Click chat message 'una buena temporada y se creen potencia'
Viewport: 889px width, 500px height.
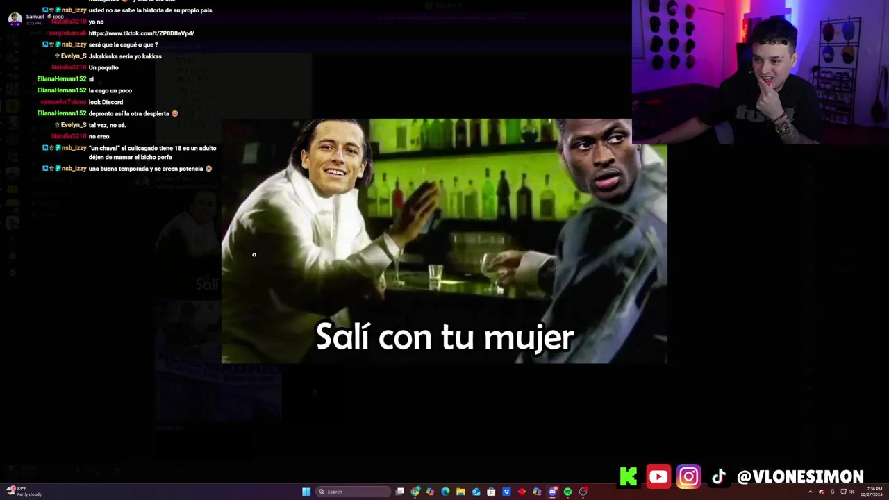[150, 169]
